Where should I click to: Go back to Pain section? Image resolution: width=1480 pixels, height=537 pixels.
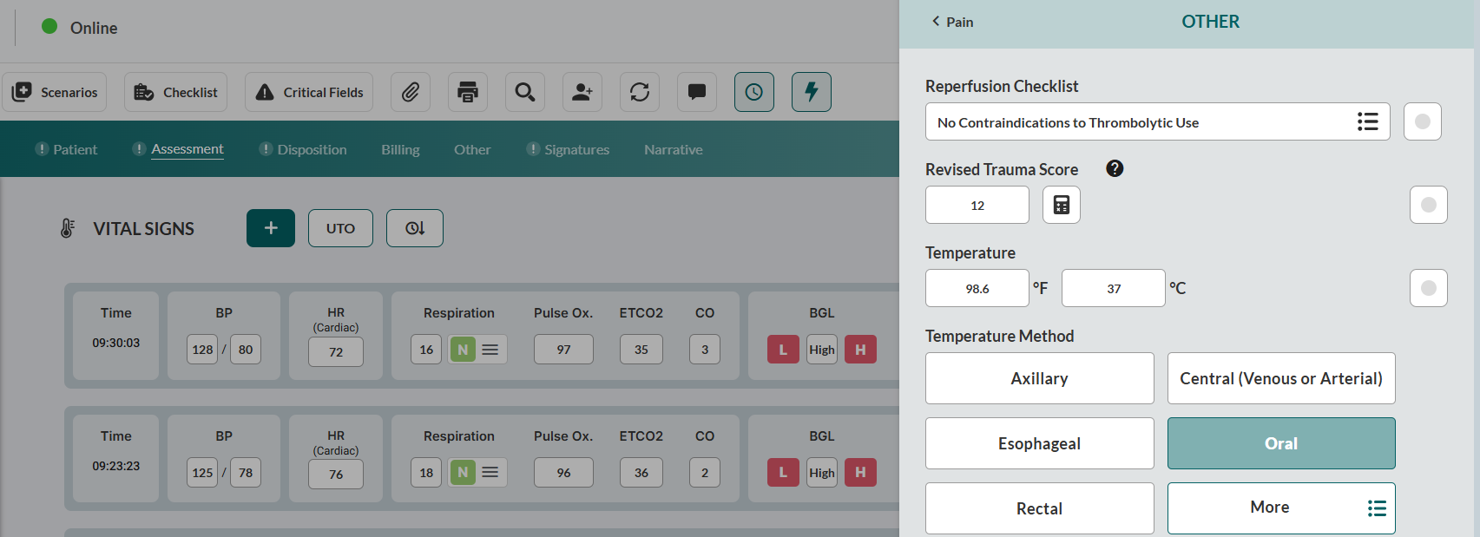pyautogui.click(x=952, y=22)
